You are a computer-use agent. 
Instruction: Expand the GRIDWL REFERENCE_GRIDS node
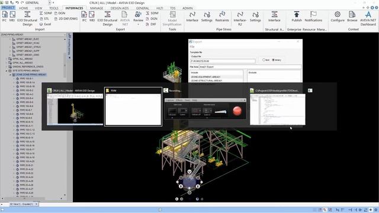[x=7, y=67]
